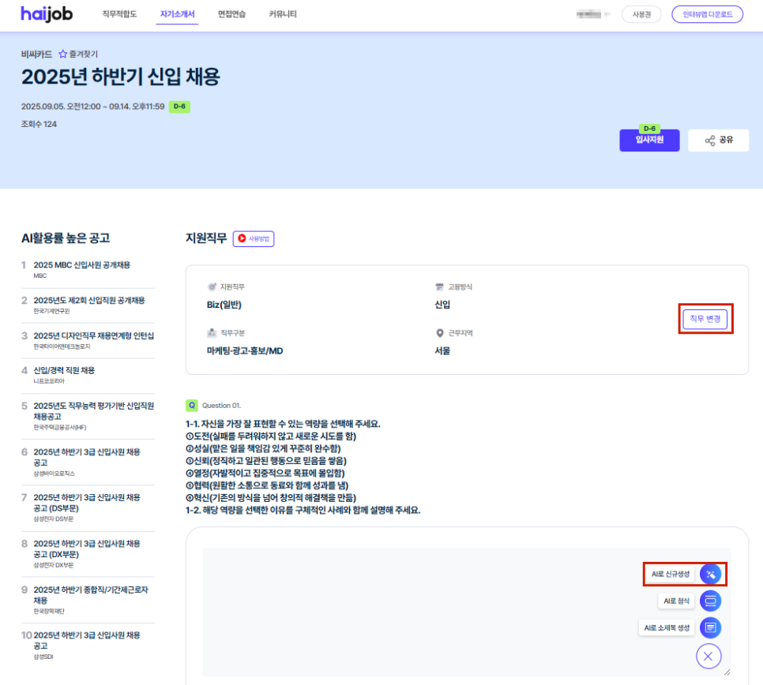763x685 pixels.
Task: Open the 니프코코리아 신입/경력 직원 채용 posting
Action: (64, 371)
